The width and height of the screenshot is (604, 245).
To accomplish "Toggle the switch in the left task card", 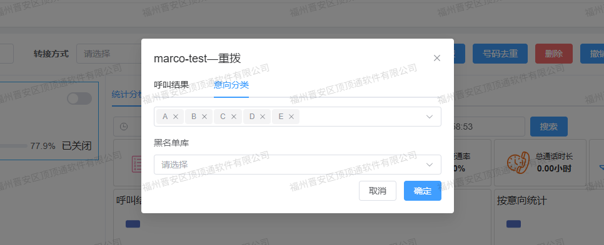I will pos(79,98).
